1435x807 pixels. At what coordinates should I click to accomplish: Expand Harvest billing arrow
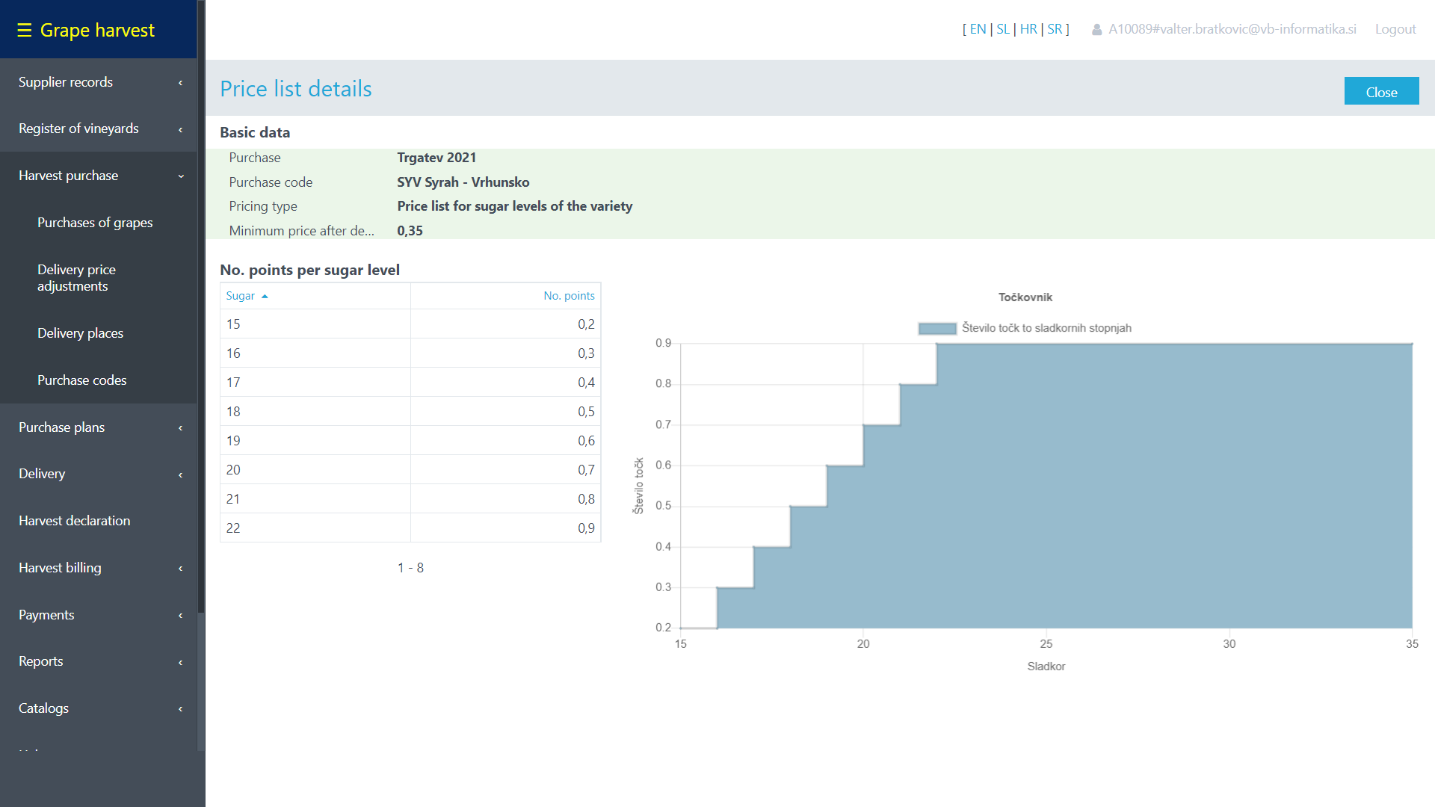click(180, 569)
